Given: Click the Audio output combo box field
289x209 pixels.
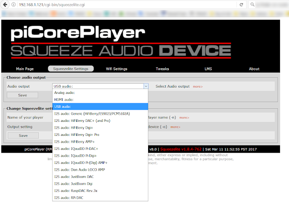Looking at the screenshot, I should [x=100, y=86].
